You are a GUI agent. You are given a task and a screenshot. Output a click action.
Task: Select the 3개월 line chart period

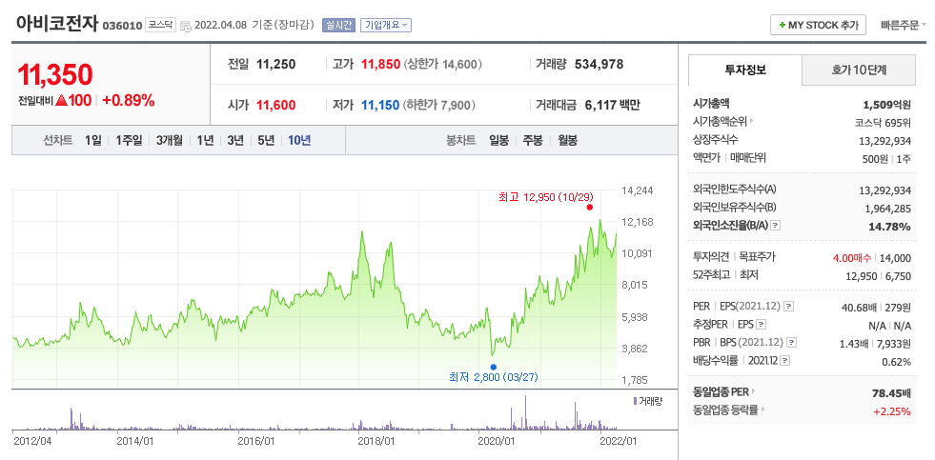pyautogui.click(x=170, y=141)
